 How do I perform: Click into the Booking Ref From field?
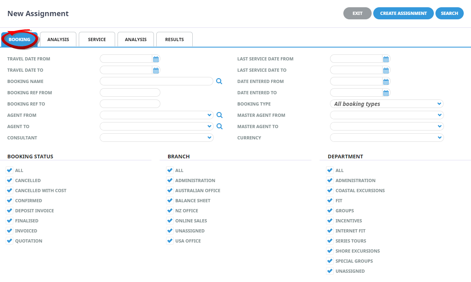pos(130,93)
